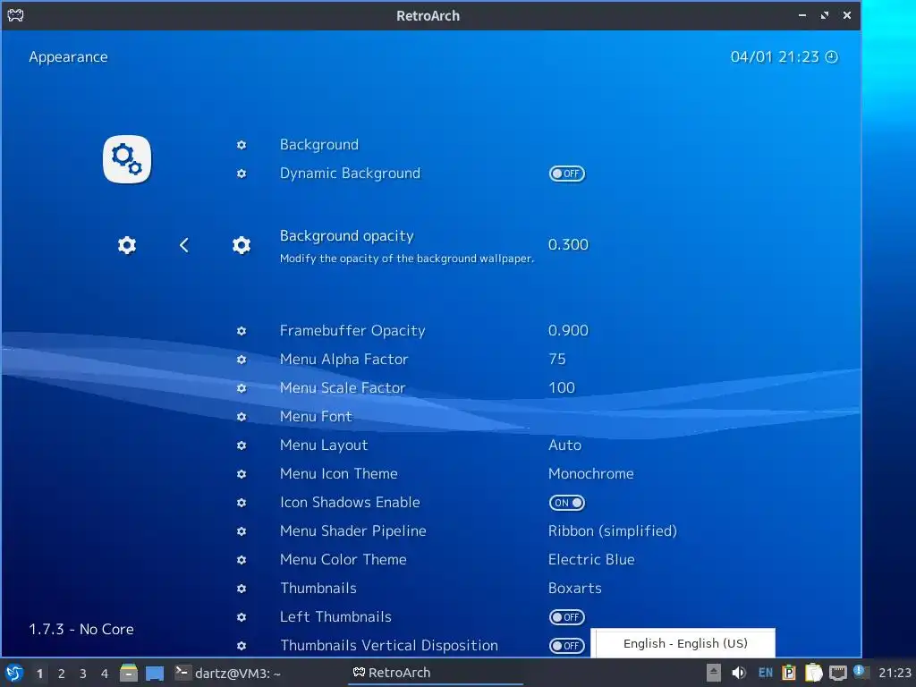Change the Menu Layout Auto value
The height and width of the screenshot is (687, 916).
point(565,445)
